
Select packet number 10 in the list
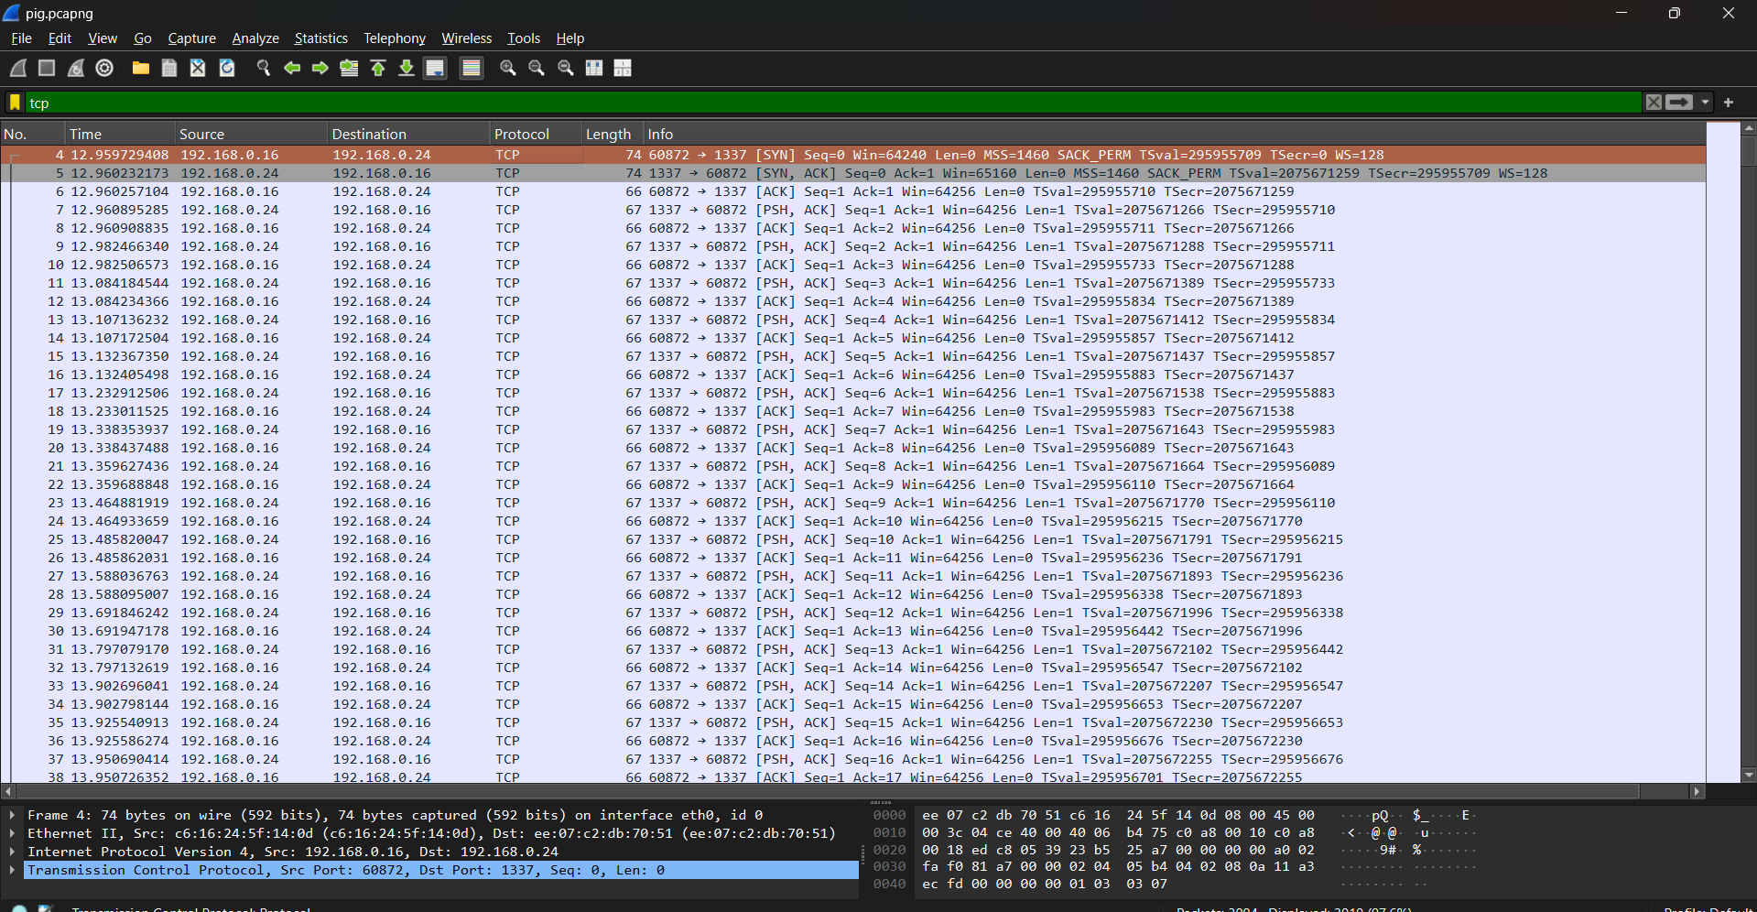tap(853, 265)
